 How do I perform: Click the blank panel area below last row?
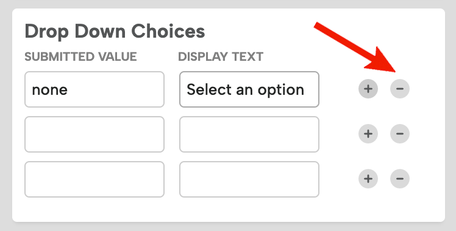click(228, 210)
